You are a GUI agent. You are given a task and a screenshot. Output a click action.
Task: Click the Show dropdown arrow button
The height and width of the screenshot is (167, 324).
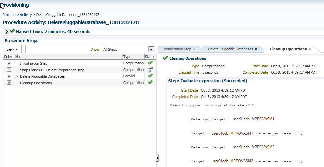151,49
